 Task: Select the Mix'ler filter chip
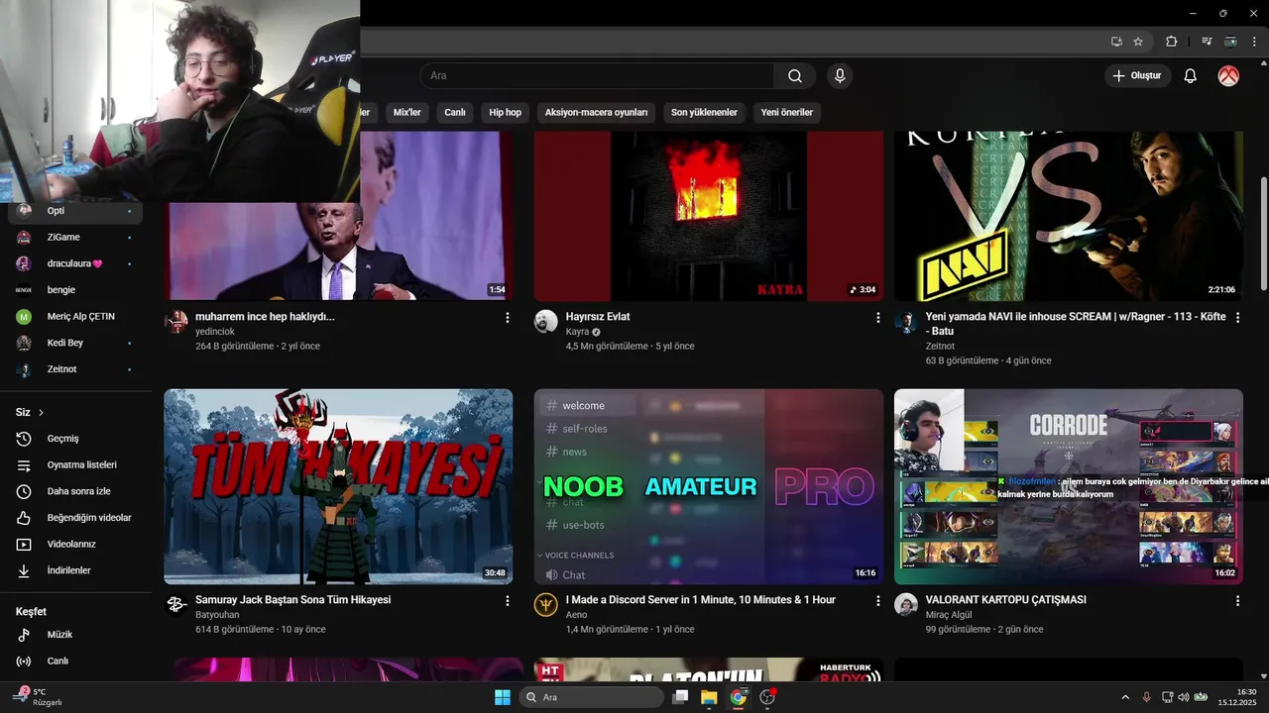(407, 113)
